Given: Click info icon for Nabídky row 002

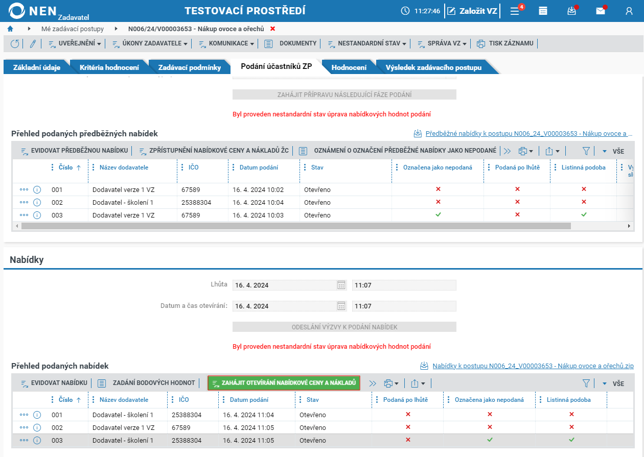Looking at the screenshot, I should coord(37,428).
